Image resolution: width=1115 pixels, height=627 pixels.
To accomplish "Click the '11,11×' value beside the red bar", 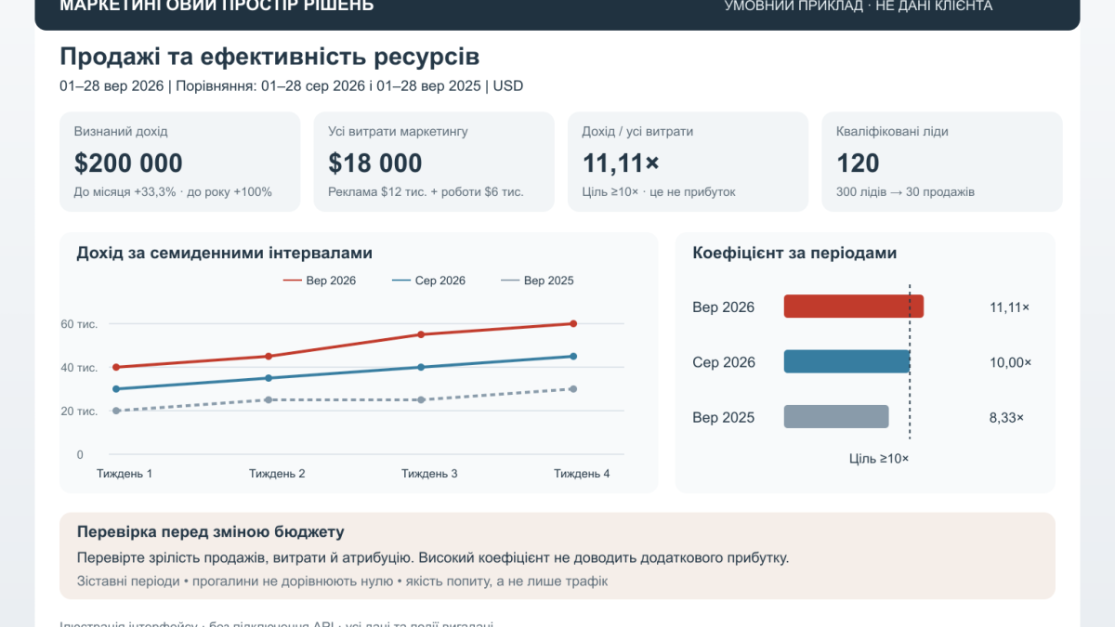I will 1010,307.
